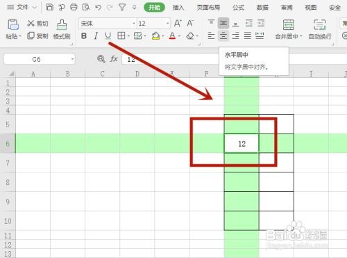This screenshot has height=258, width=347.
Task: Select row 10 header
Action: (8, 220)
